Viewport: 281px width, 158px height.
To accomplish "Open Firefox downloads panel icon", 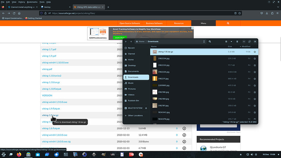I will pyautogui.click(x=267, y=13).
